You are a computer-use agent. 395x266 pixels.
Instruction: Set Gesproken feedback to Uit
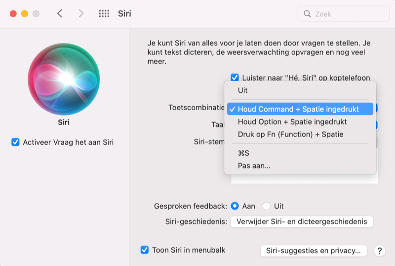point(267,206)
